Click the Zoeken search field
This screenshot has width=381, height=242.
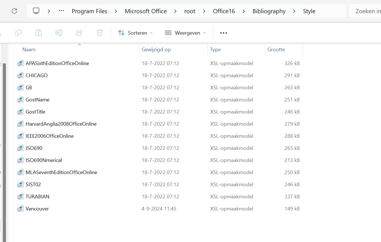(365, 11)
